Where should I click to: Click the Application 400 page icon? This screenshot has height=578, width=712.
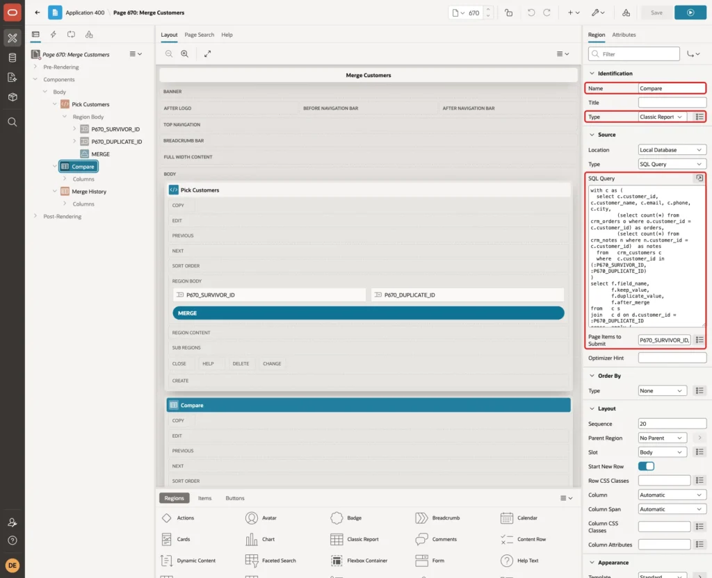pos(55,13)
